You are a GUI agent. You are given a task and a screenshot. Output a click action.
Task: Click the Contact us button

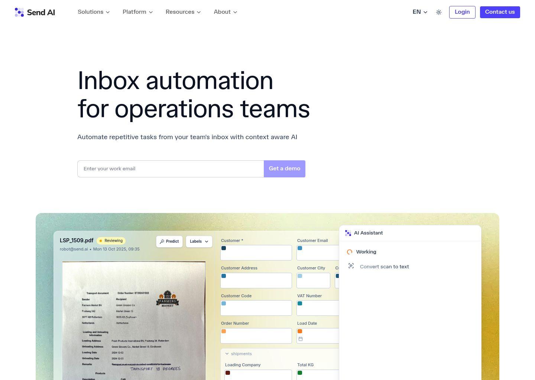coord(500,12)
